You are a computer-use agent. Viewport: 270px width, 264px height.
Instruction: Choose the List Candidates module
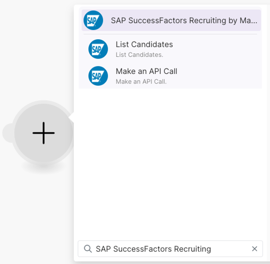point(170,49)
